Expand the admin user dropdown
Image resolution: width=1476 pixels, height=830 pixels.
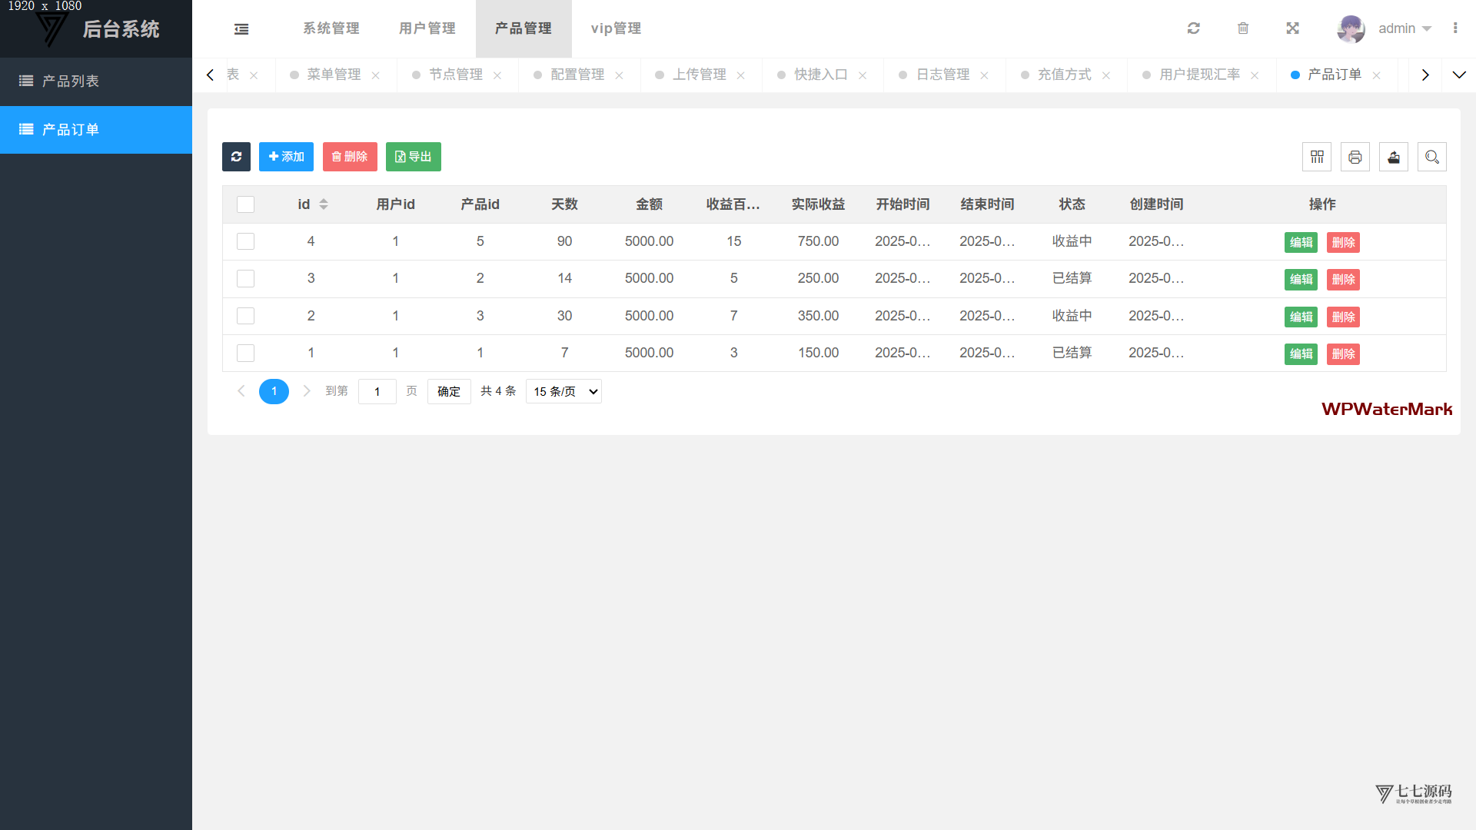(1404, 28)
